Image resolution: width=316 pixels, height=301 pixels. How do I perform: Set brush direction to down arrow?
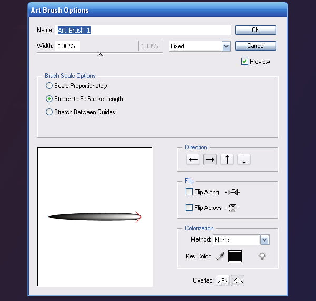tap(244, 159)
